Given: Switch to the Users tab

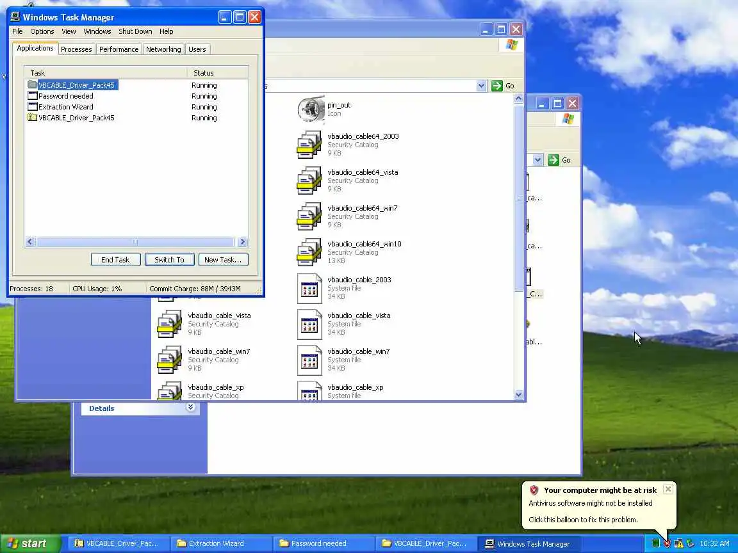Looking at the screenshot, I should 197,49.
